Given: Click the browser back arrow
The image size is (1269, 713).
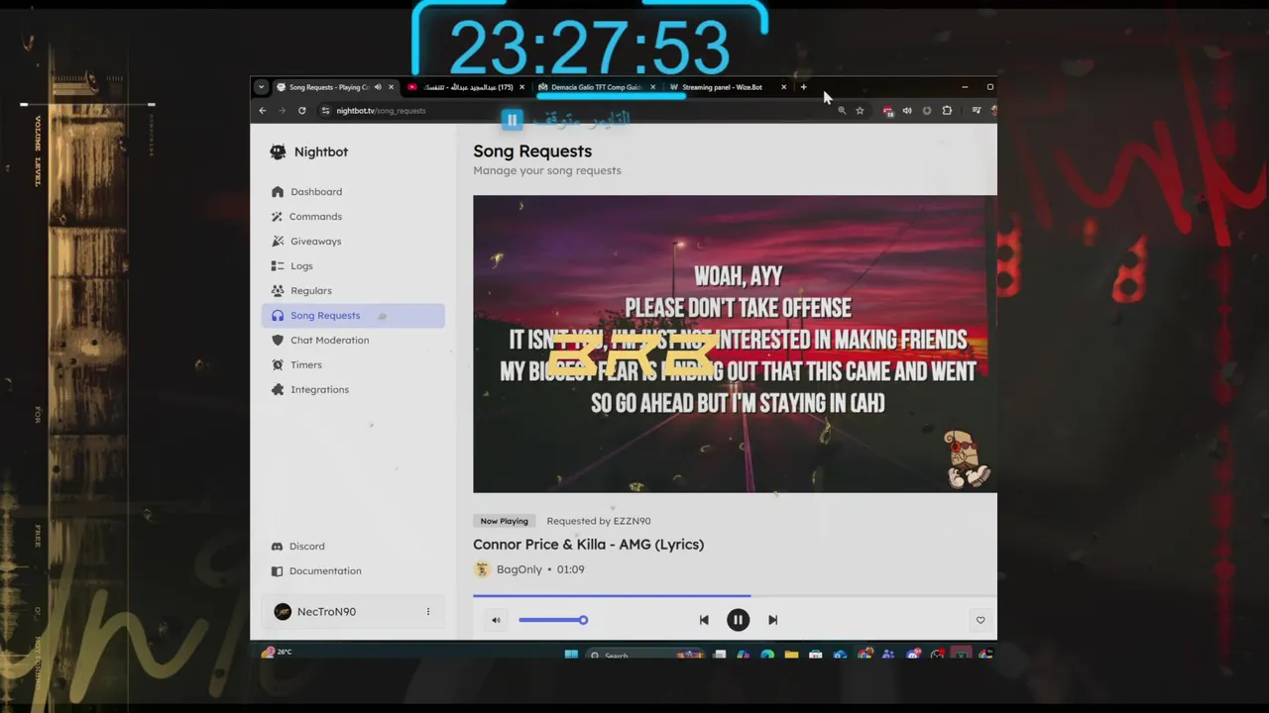Looking at the screenshot, I should tap(262, 111).
